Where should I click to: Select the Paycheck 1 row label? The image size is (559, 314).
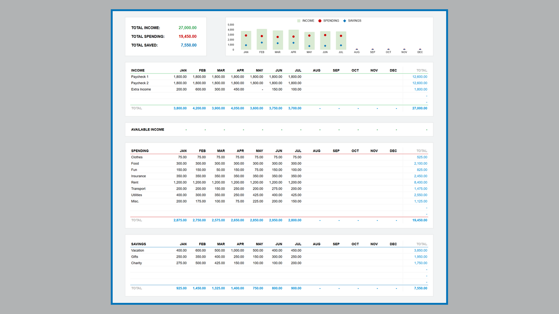(x=140, y=77)
